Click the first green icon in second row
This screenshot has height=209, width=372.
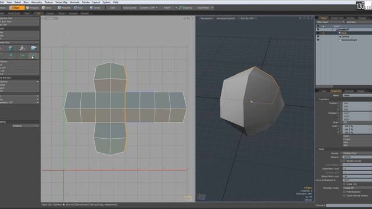click(x=11, y=56)
